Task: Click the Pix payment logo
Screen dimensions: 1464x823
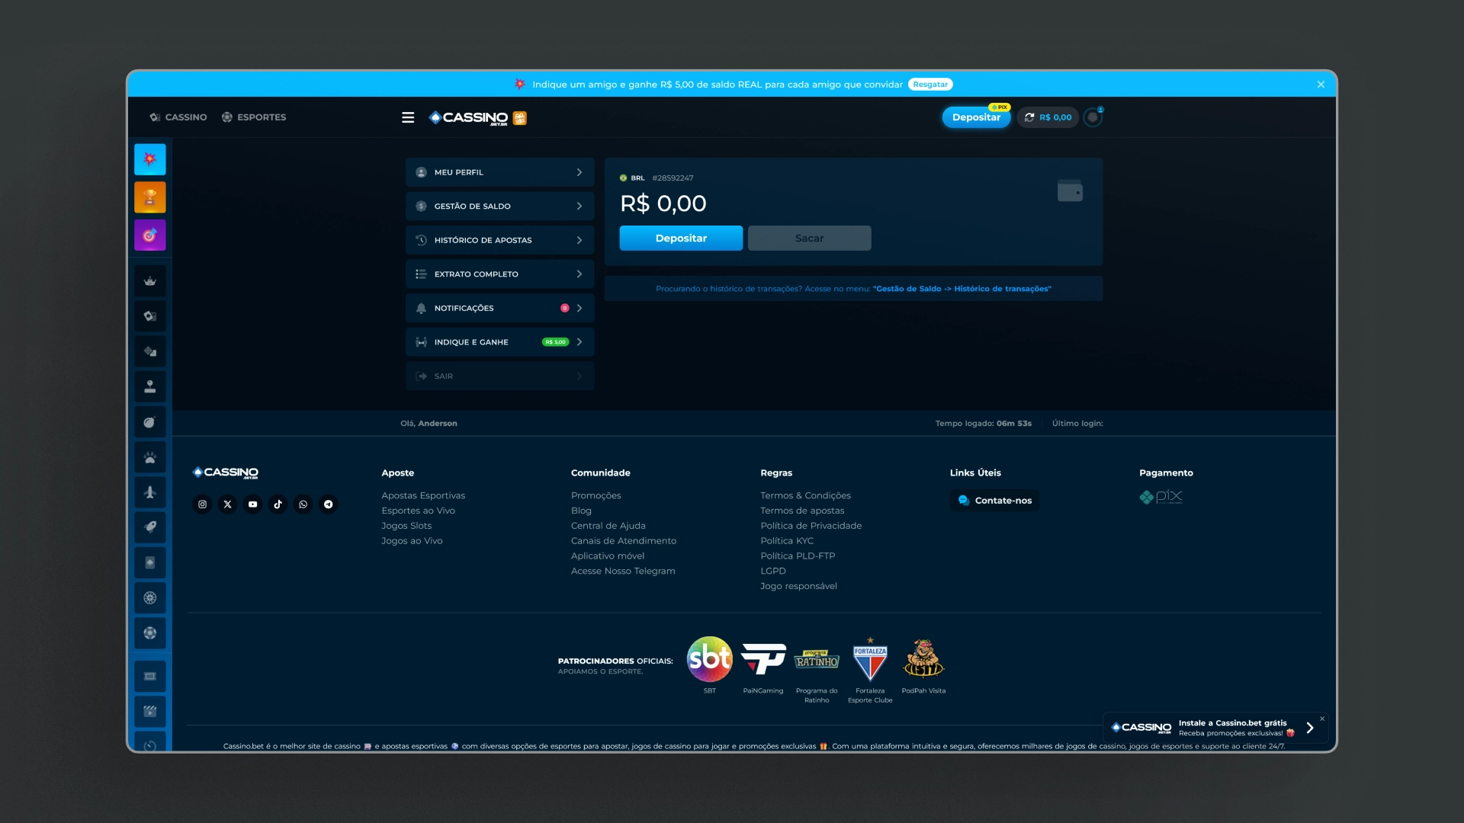Action: [1161, 497]
